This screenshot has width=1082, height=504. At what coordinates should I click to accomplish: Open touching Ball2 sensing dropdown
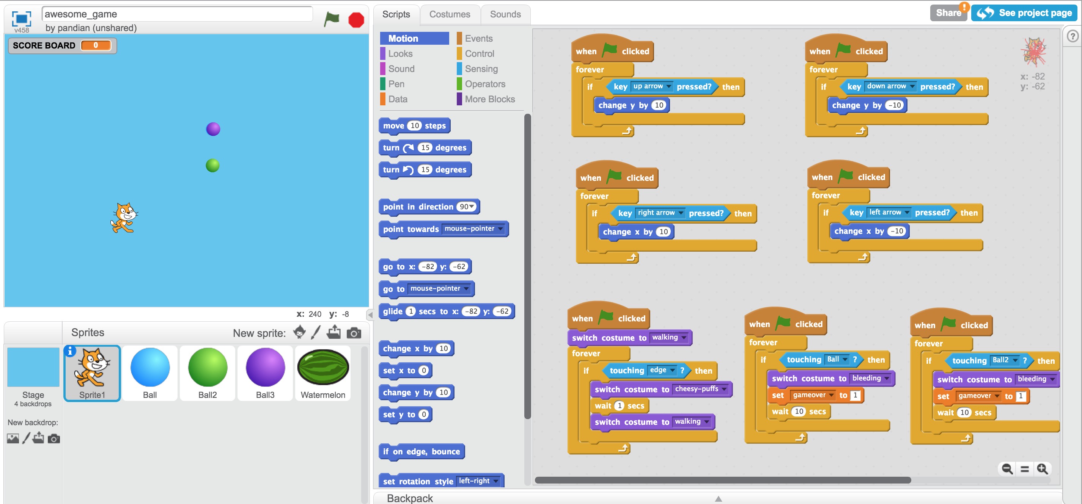[1015, 360]
